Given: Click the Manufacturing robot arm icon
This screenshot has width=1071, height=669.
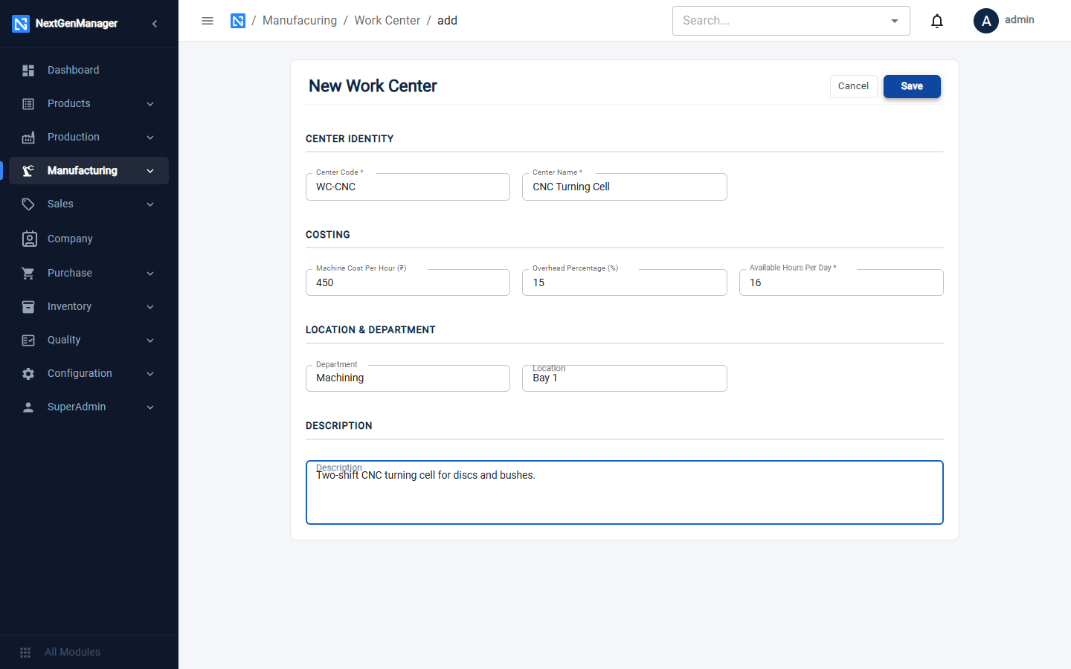Looking at the screenshot, I should tap(28, 171).
